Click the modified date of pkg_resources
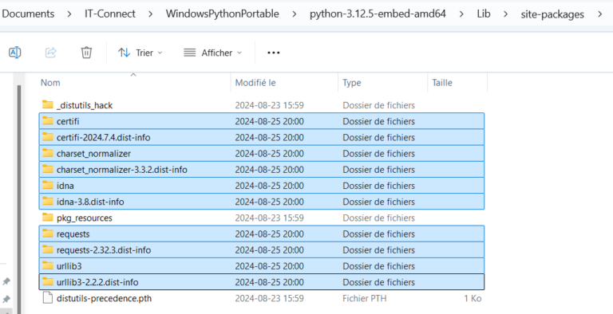 click(269, 218)
